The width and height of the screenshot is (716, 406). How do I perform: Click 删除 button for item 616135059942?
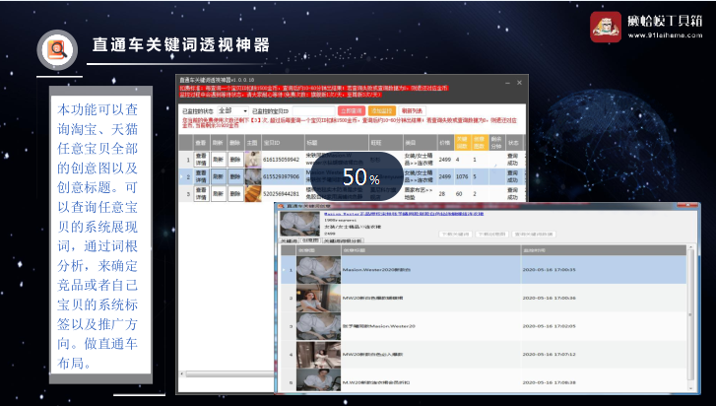coord(235,160)
